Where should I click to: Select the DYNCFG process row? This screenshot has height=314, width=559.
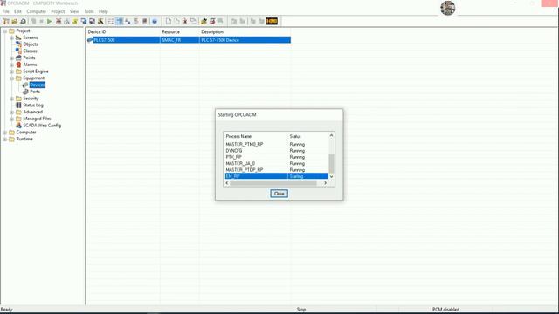(276, 151)
